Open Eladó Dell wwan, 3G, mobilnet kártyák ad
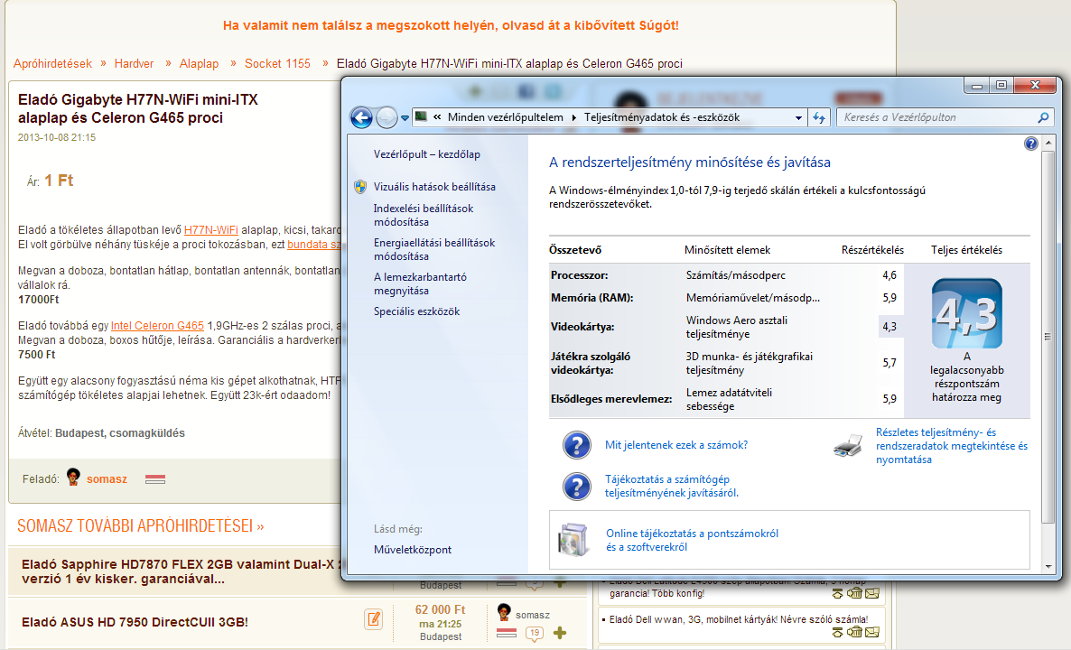Image resolution: width=1071 pixels, height=650 pixels. pos(739,620)
